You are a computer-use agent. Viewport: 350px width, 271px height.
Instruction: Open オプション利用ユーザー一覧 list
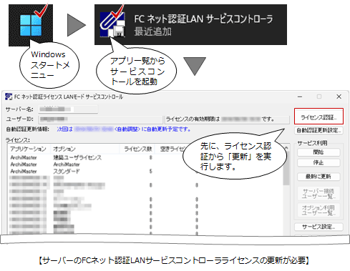pyautogui.click(x=319, y=210)
